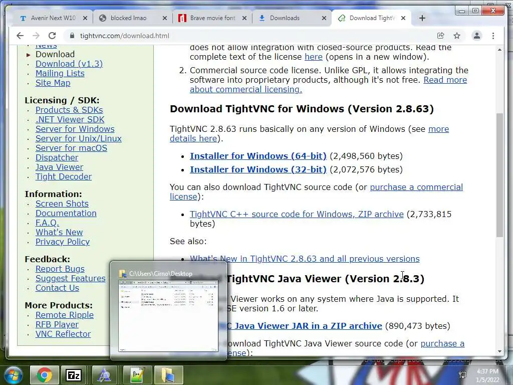Click the blue A-shaped app taskbar icon

[x=105, y=375]
